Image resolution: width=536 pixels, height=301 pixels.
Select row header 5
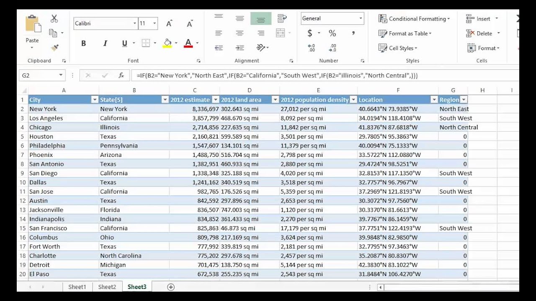click(22, 136)
